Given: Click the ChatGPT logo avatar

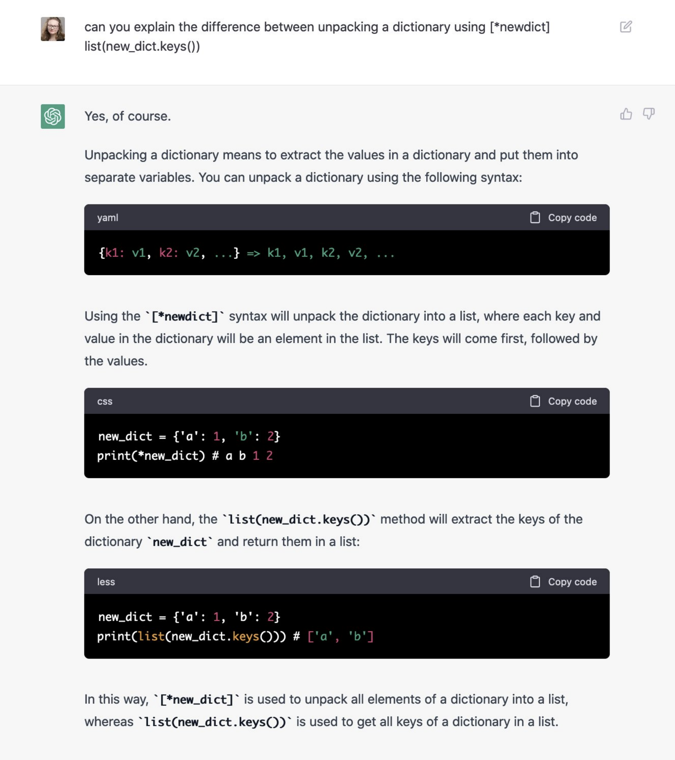Looking at the screenshot, I should [53, 116].
